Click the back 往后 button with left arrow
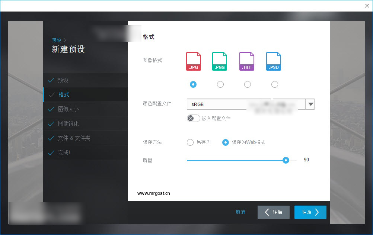Image resolution: width=373 pixels, height=235 pixels. 273,212
